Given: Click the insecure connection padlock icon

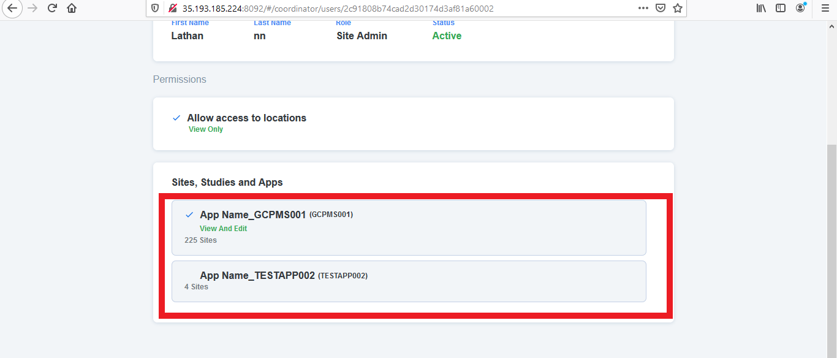Looking at the screenshot, I should point(172,9).
